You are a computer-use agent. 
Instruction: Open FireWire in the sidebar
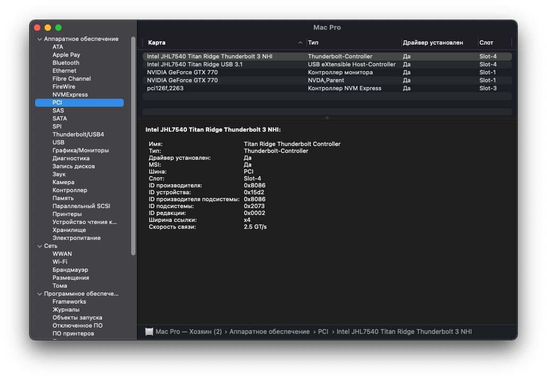[x=64, y=87]
